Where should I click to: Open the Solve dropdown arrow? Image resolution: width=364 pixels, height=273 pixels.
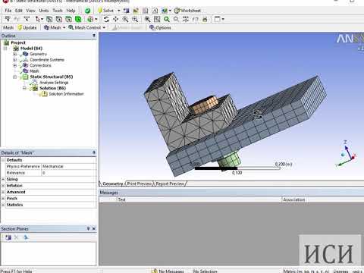118,11
